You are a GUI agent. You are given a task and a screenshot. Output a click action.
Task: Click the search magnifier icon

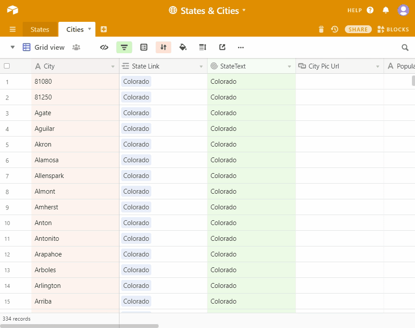tap(405, 48)
